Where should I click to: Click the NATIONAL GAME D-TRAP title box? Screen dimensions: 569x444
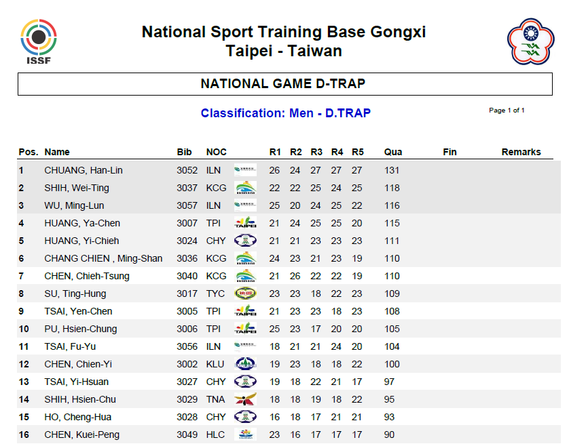click(284, 84)
